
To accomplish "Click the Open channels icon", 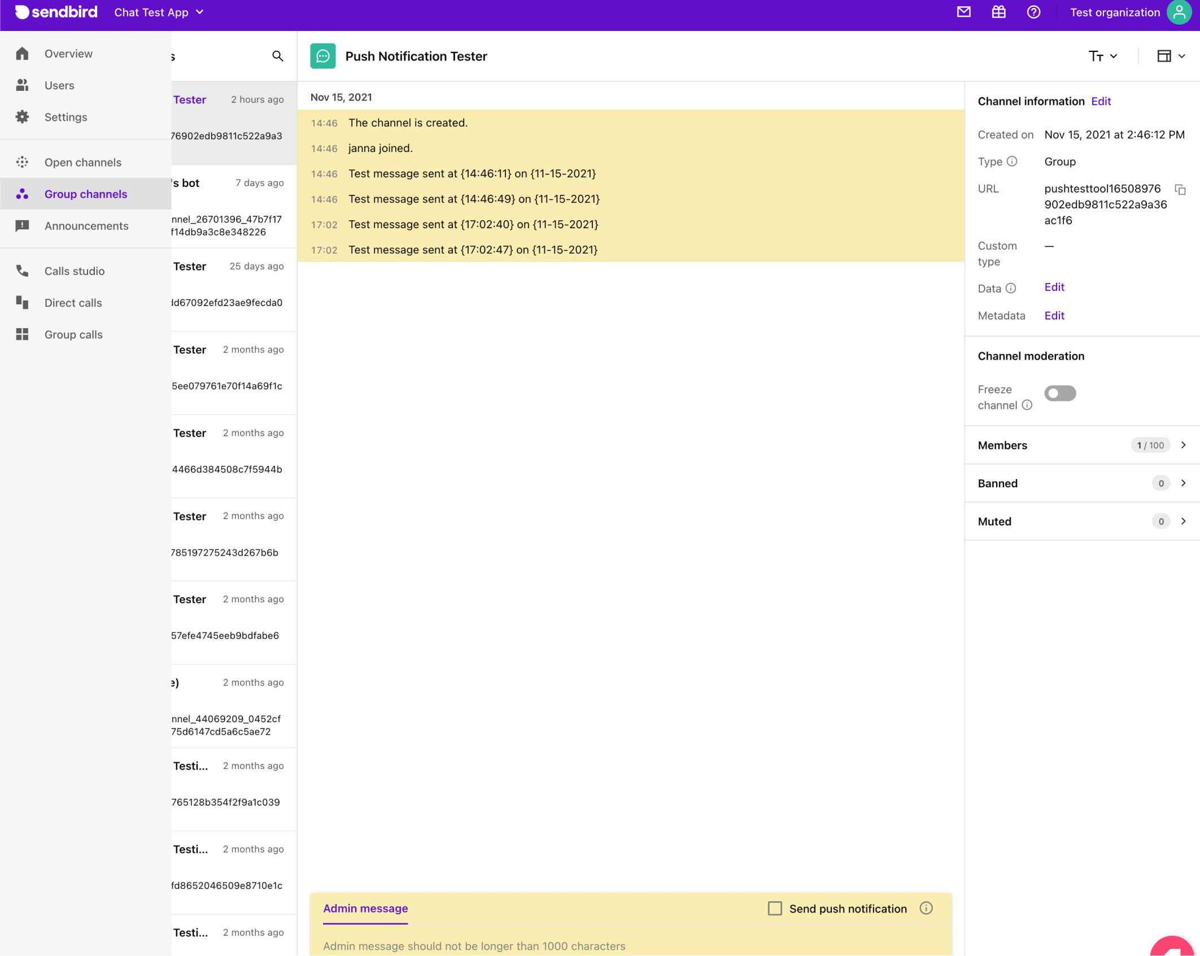I will tap(22, 162).
